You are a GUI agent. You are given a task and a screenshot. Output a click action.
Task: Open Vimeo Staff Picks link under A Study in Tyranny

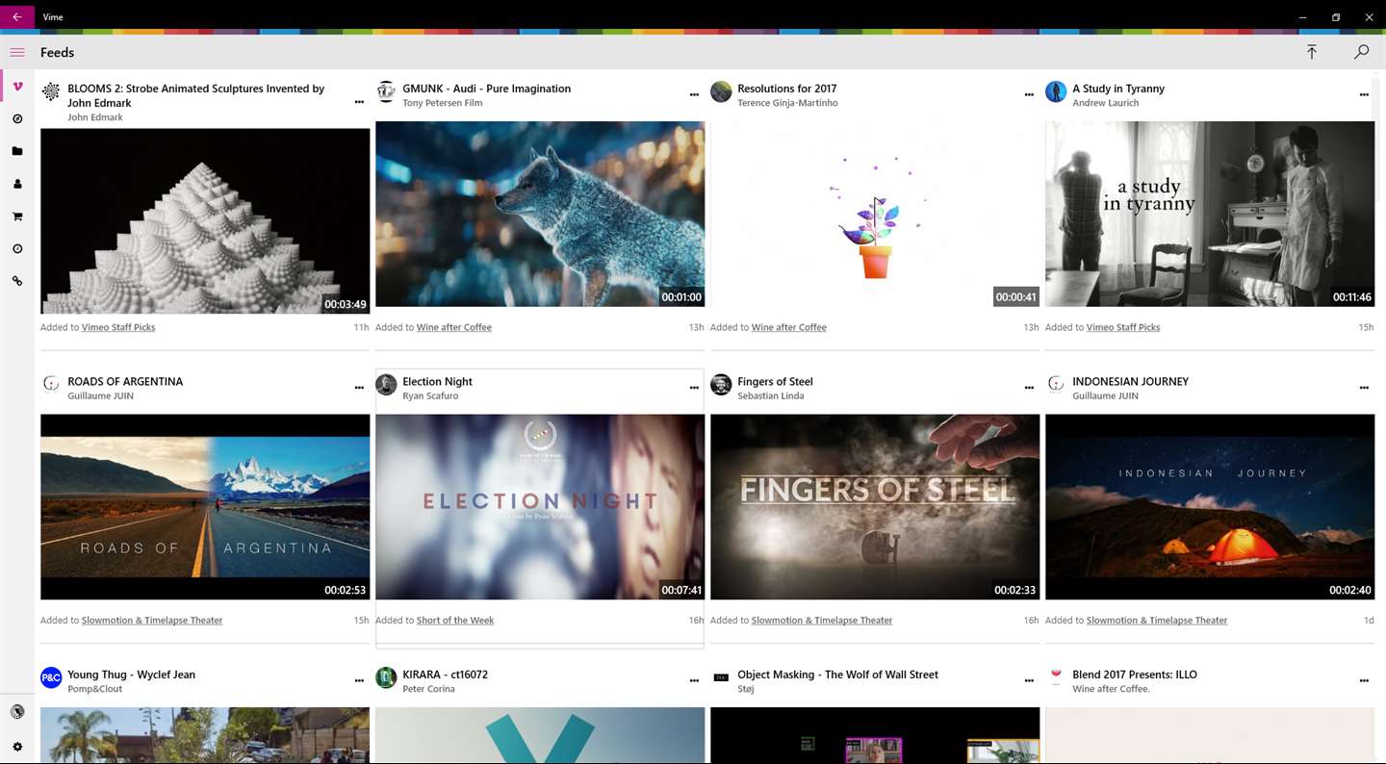pyautogui.click(x=1123, y=327)
